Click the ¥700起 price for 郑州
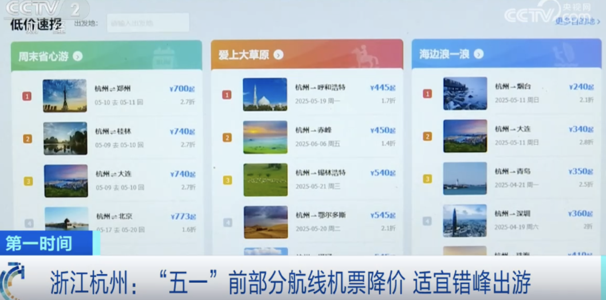Image resolution: width=606 pixels, height=300 pixels. (183, 89)
